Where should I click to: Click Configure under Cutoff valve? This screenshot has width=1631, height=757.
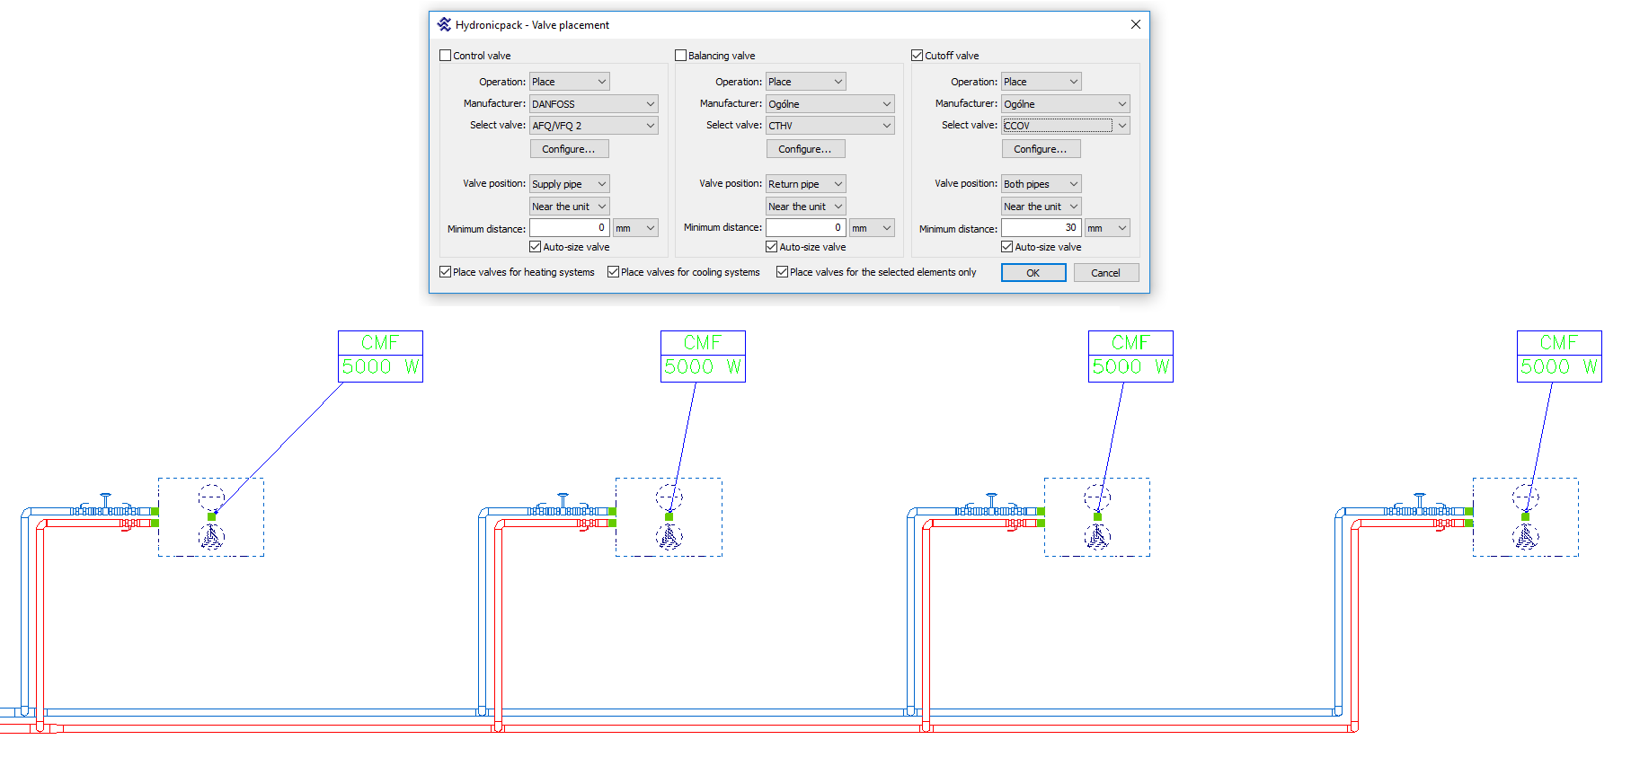click(x=1041, y=149)
